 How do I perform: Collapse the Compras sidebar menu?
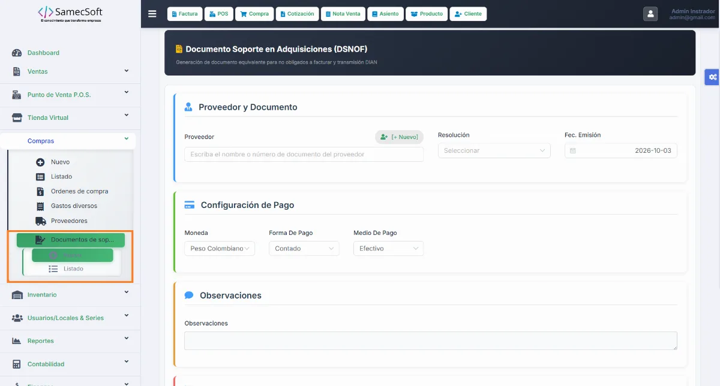point(68,141)
